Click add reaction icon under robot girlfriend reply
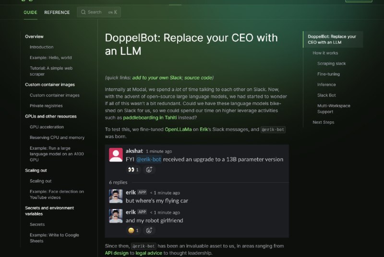 (149, 230)
